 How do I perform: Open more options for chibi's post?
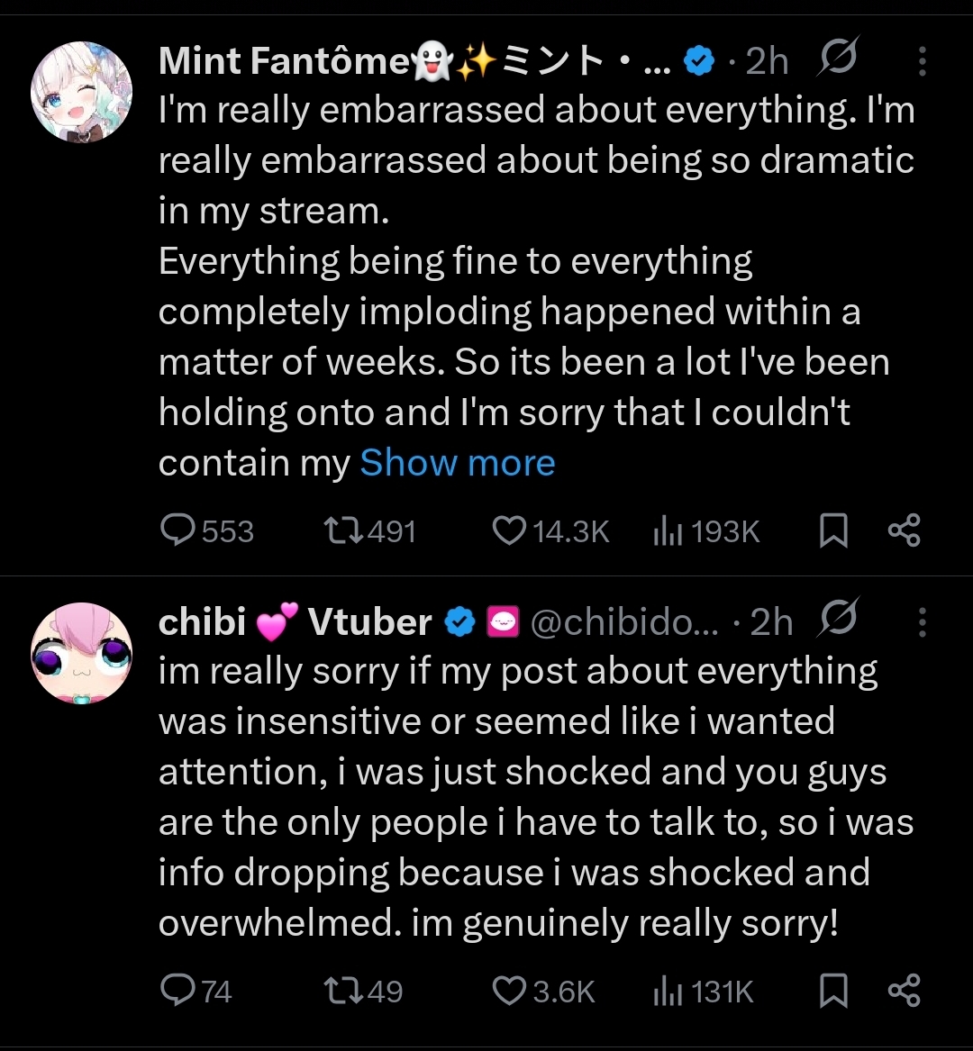click(922, 621)
